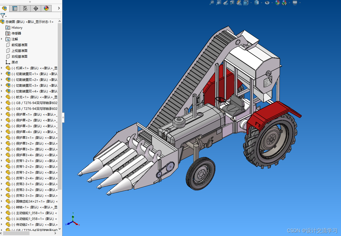Open the tree filter funnel dropdown
The height and width of the screenshot is (236, 341).
pos(3,16)
